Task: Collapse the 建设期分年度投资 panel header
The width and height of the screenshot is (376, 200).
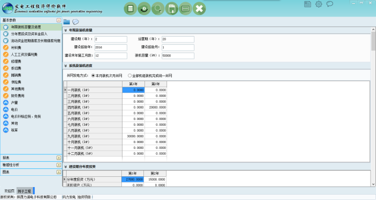Action: pyautogui.click(x=66, y=167)
